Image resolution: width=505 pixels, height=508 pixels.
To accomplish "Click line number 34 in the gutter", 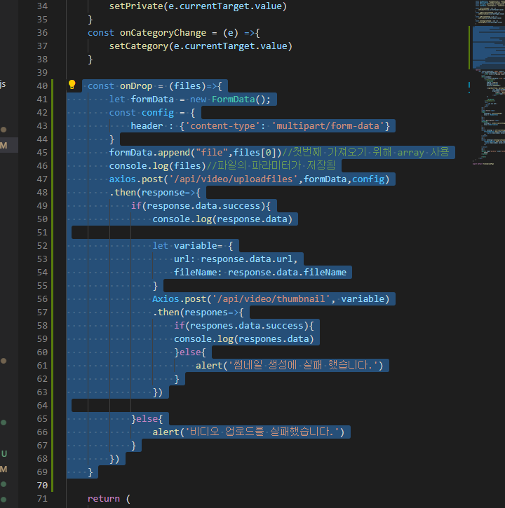I will coord(42,6).
